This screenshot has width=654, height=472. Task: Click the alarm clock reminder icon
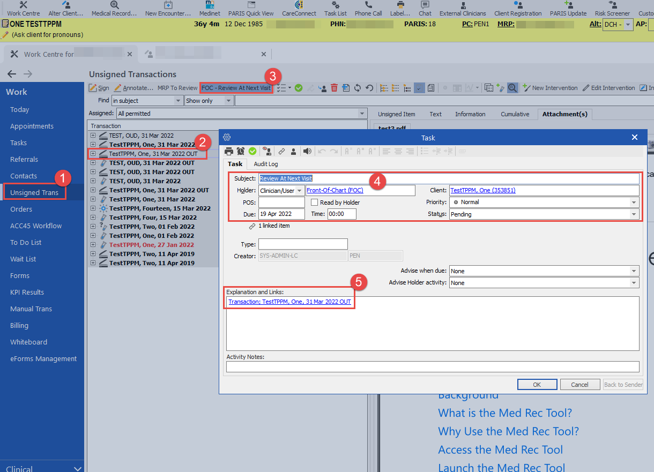(x=241, y=151)
